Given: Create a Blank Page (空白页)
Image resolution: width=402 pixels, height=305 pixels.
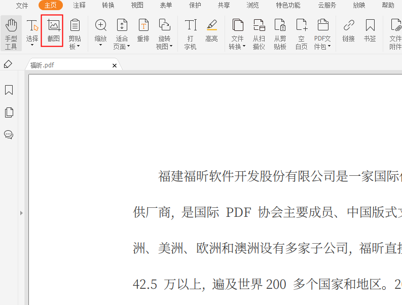Looking at the screenshot, I should pyautogui.click(x=301, y=33).
